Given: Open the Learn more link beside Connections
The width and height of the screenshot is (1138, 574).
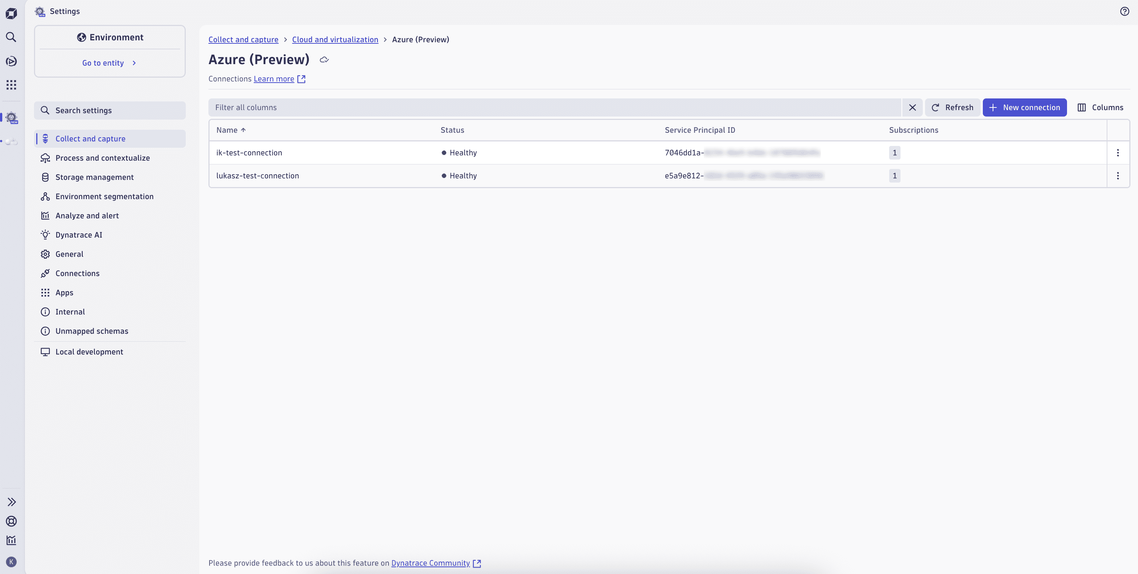Looking at the screenshot, I should tap(274, 78).
